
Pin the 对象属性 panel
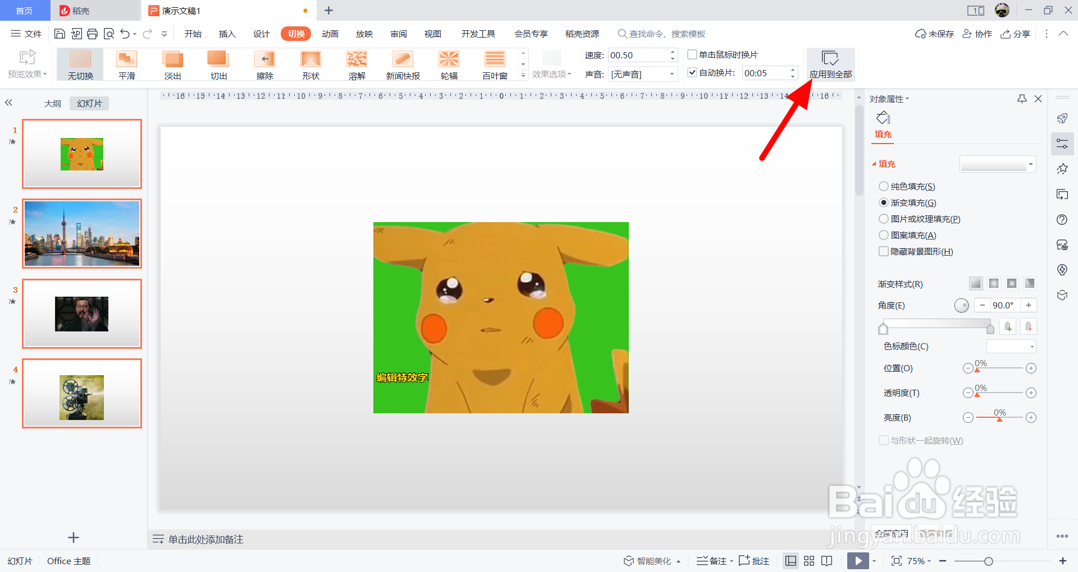1022,99
